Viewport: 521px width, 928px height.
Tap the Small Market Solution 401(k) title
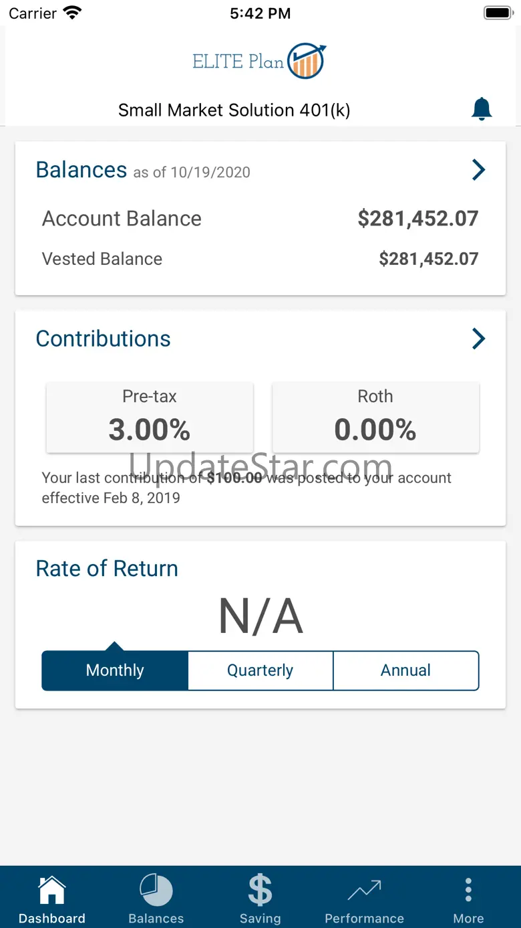(234, 110)
